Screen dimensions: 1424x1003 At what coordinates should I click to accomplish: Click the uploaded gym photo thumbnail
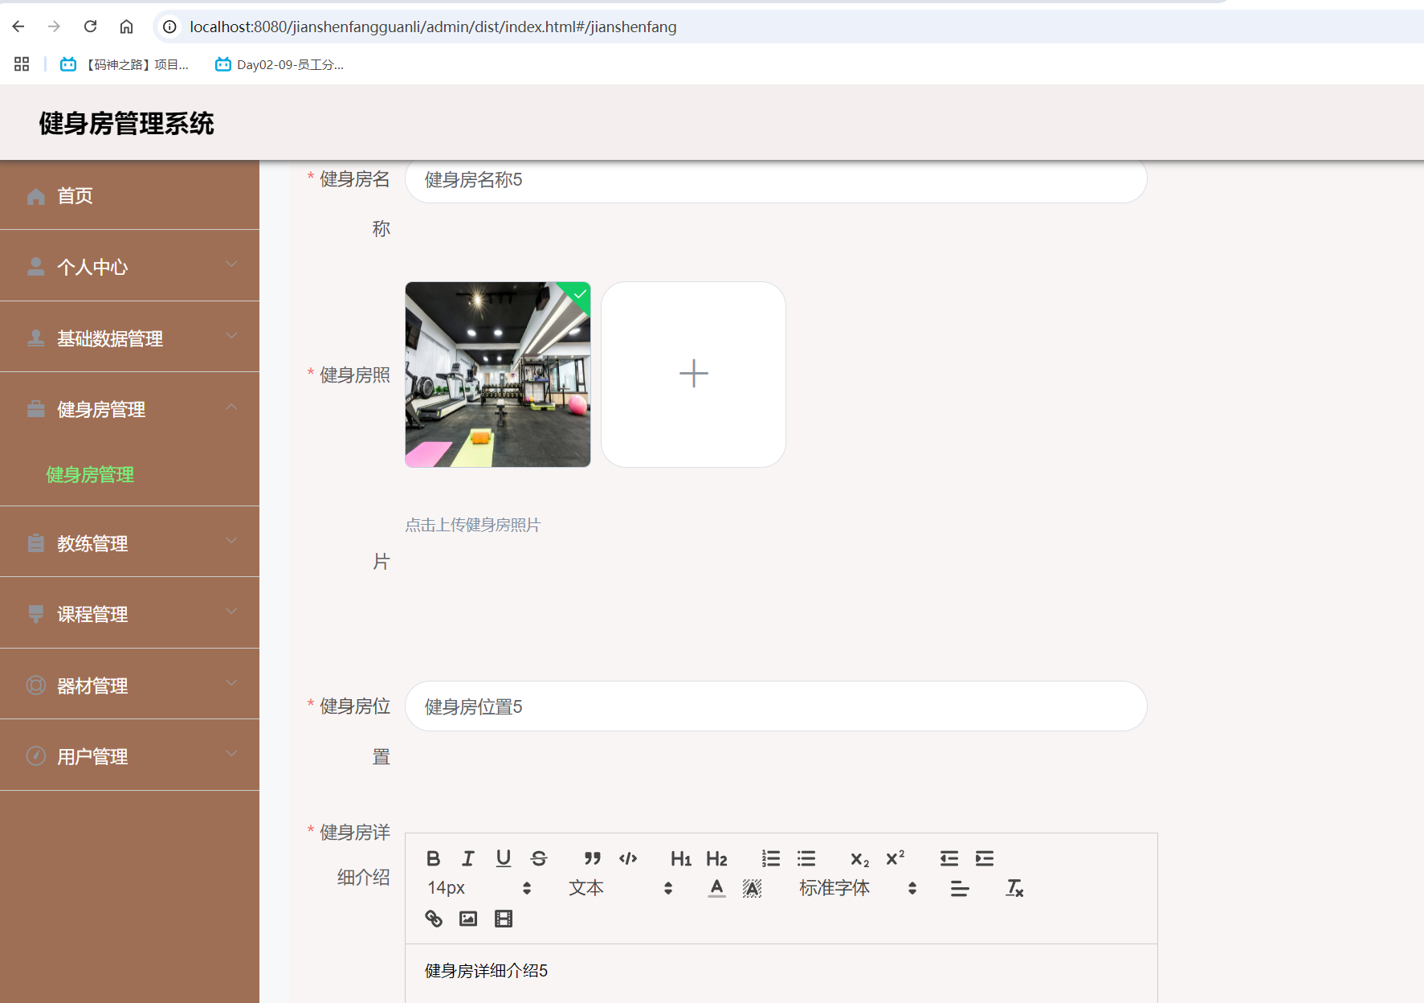pos(497,374)
